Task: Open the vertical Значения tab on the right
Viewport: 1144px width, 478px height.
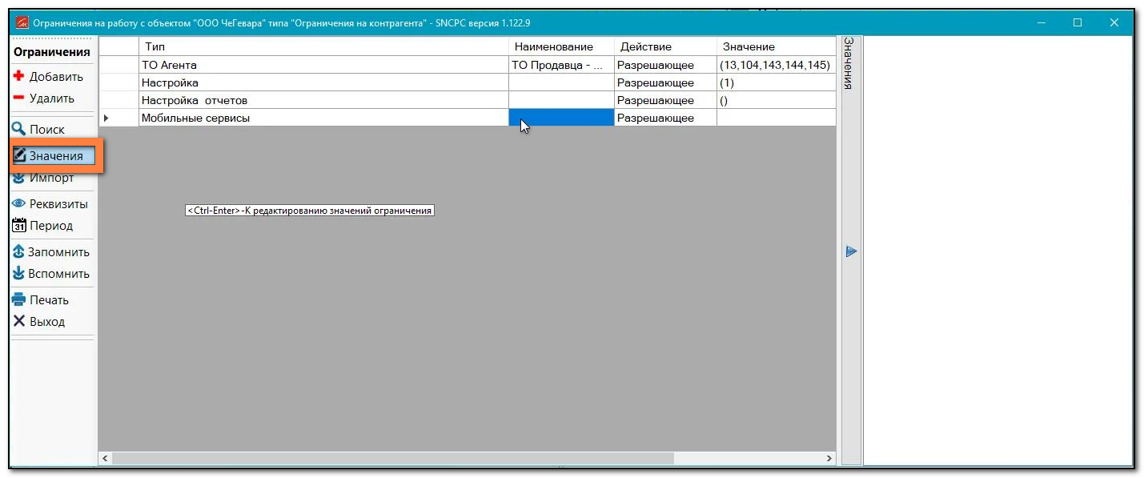Action: pos(849,62)
